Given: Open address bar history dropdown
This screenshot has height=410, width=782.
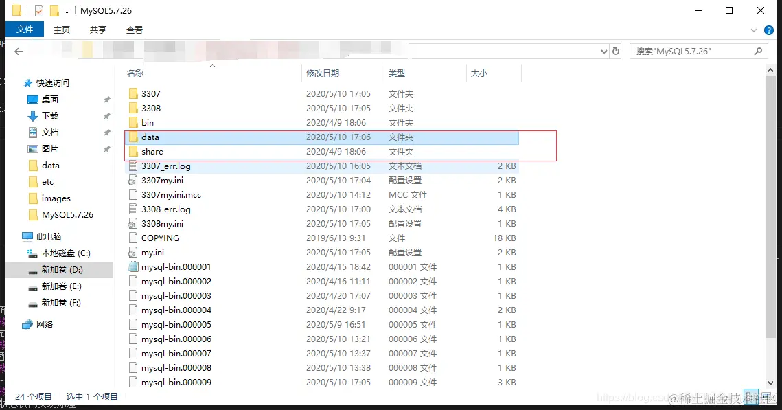Looking at the screenshot, I should point(604,52).
